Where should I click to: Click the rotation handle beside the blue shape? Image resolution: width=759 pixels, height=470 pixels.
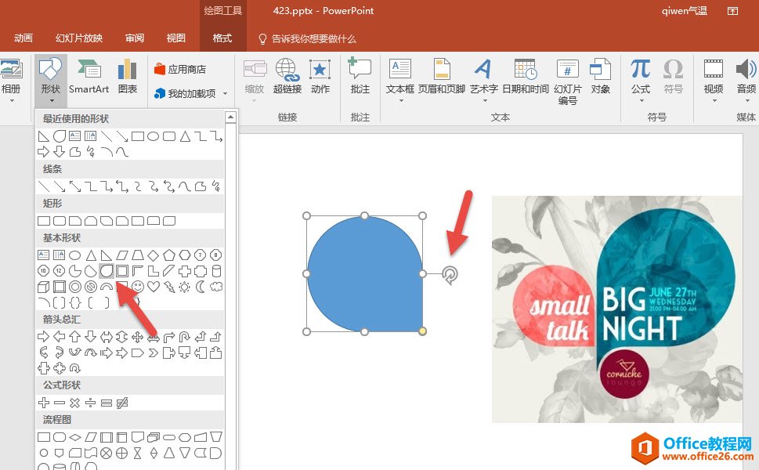click(450, 273)
